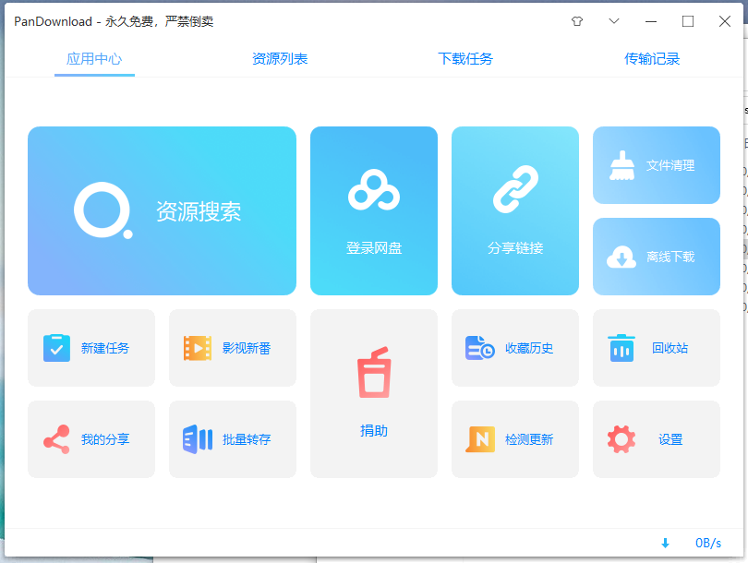Click the skin shirt icon in title bar

pyautogui.click(x=577, y=21)
